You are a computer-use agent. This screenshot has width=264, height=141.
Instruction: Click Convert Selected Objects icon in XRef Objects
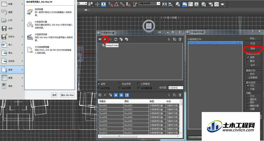[126, 39]
